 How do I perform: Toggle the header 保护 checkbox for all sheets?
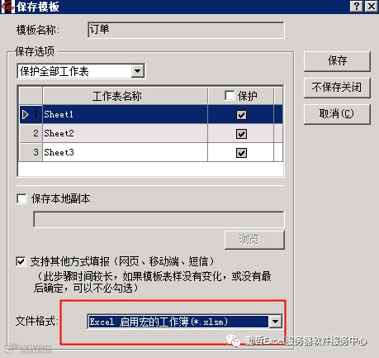pos(230,96)
